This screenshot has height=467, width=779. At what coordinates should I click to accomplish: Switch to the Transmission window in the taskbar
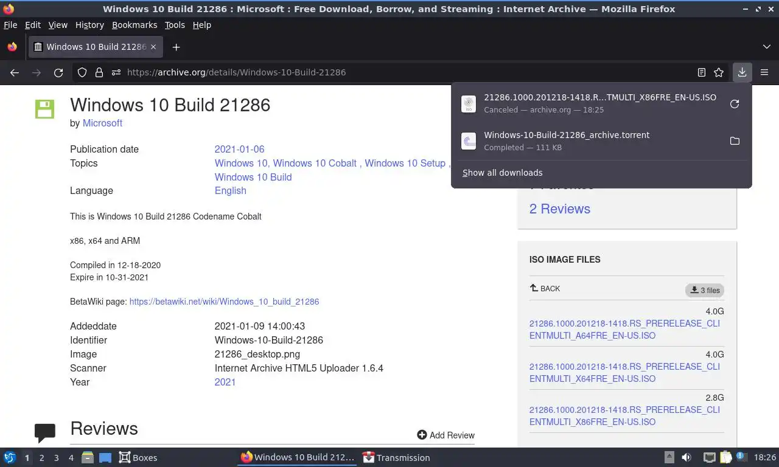point(396,457)
